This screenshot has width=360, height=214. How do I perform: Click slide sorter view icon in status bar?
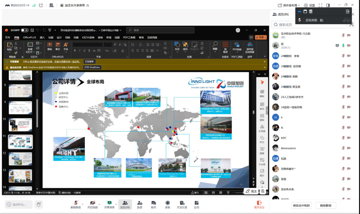(x=213, y=193)
